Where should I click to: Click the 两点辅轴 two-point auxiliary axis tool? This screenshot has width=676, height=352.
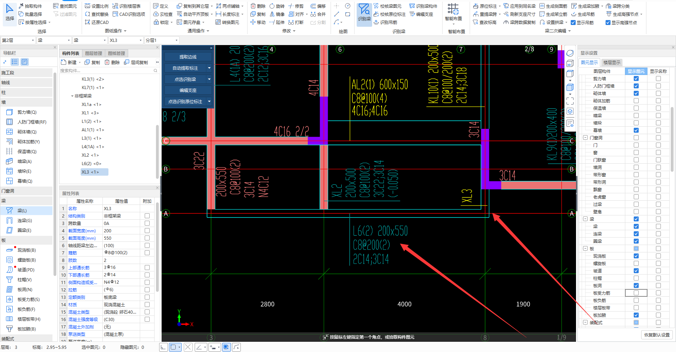228,6
